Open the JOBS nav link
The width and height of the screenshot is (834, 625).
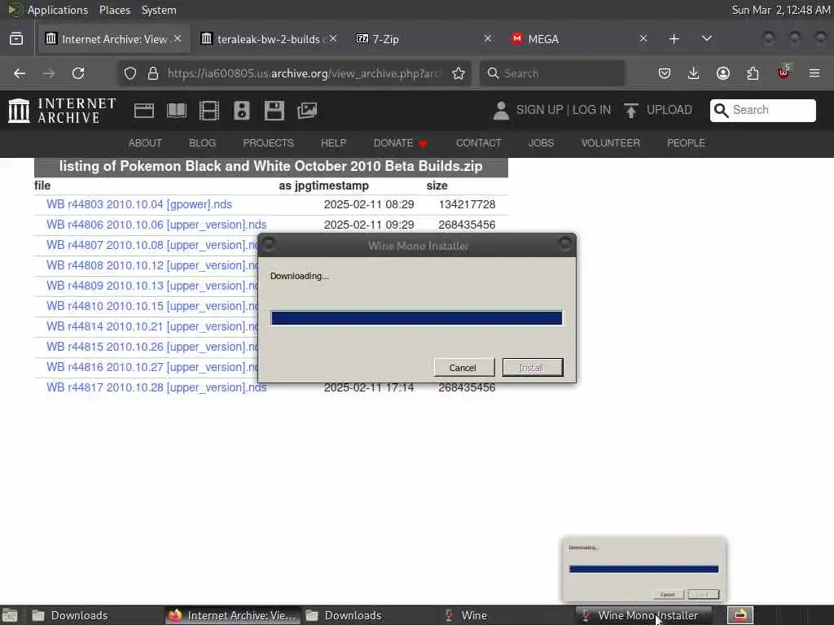point(541,143)
